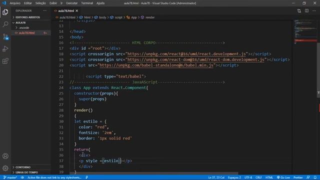Click the notifications bell in status bar
320x180 pixels.
[315, 177]
